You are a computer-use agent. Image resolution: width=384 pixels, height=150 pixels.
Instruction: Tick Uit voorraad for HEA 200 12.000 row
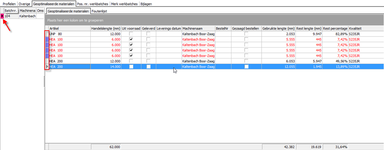pos(131,61)
